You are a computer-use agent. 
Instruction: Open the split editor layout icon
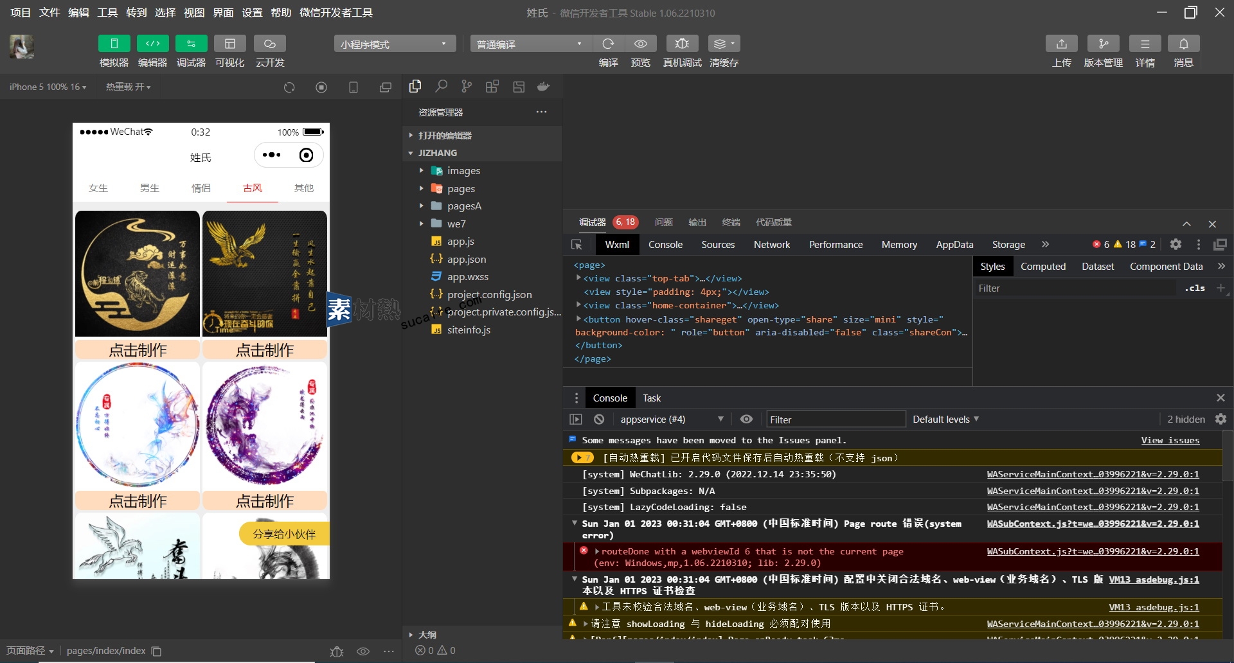[519, 86]
